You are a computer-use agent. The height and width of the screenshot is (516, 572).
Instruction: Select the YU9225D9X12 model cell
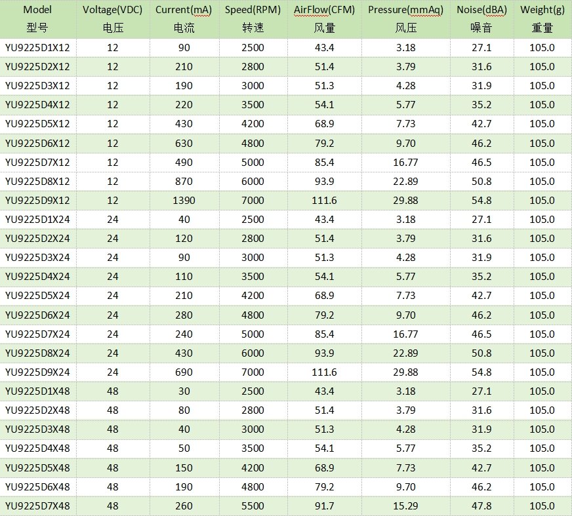pos(37,200)
